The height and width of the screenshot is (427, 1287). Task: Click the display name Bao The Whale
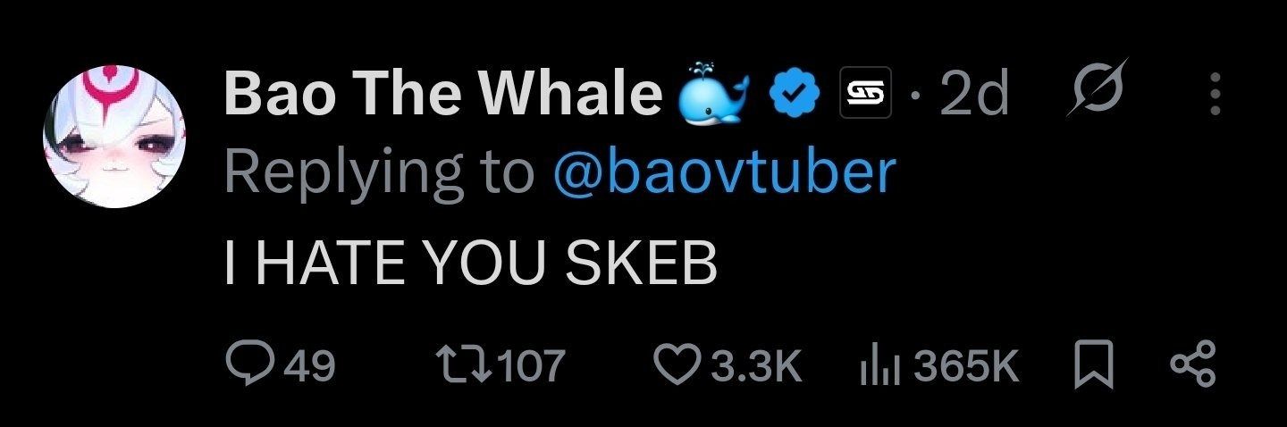(442, 93)
